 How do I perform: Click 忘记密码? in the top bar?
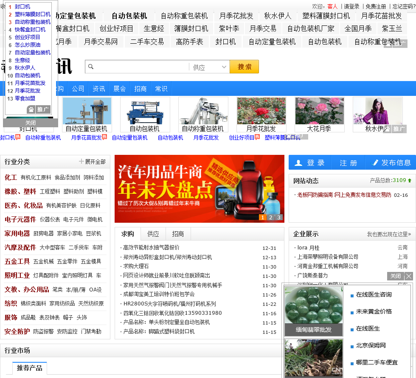(x=404, y=6)
